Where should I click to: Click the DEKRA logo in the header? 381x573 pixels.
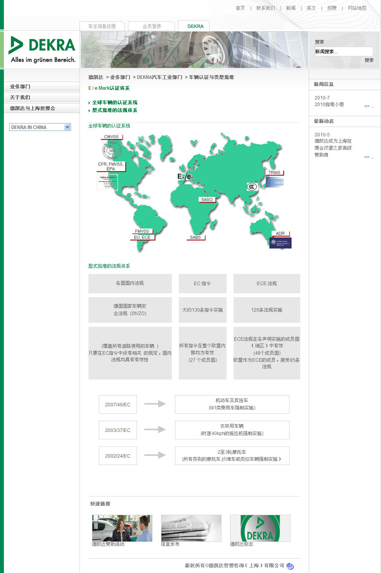pos(42,49)
